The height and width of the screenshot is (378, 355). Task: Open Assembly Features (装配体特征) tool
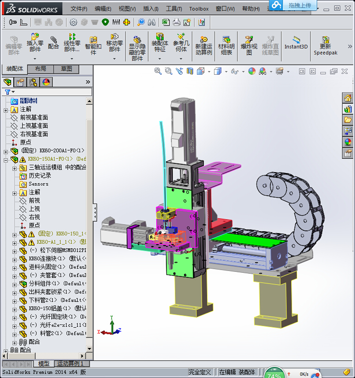[159, 42]
